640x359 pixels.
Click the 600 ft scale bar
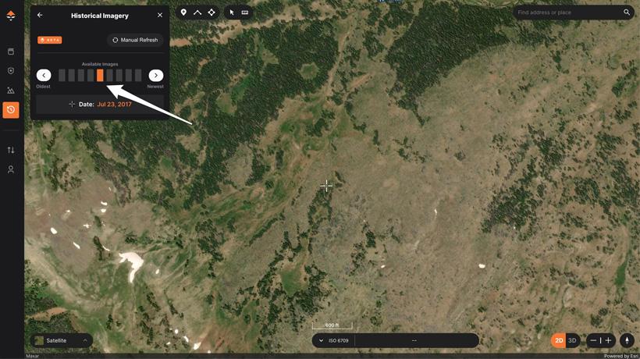332,325
